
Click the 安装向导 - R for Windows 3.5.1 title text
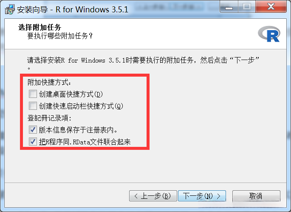73,9
